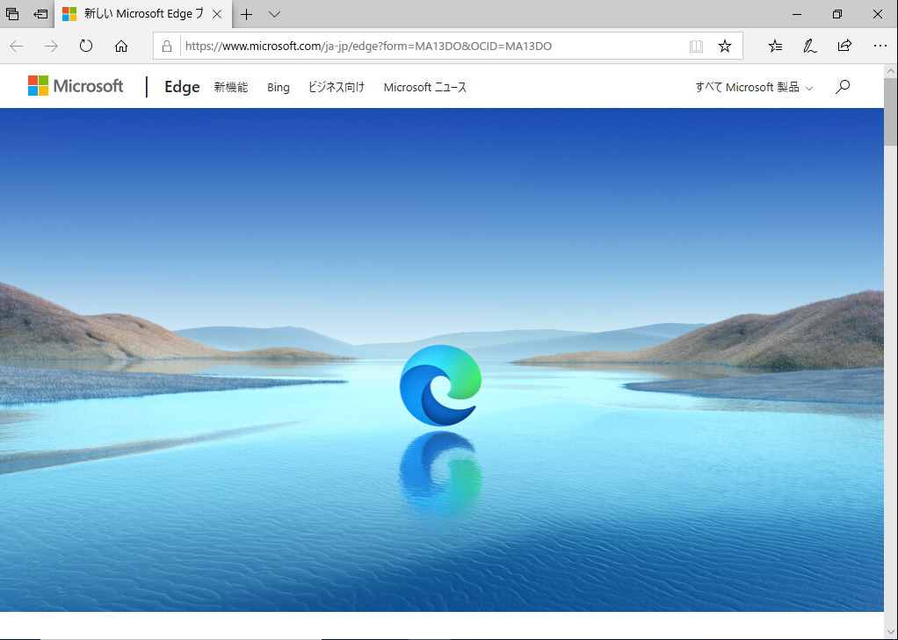Click the Microsoft logo link
The image size is (898, 640).
click(76, 86)
